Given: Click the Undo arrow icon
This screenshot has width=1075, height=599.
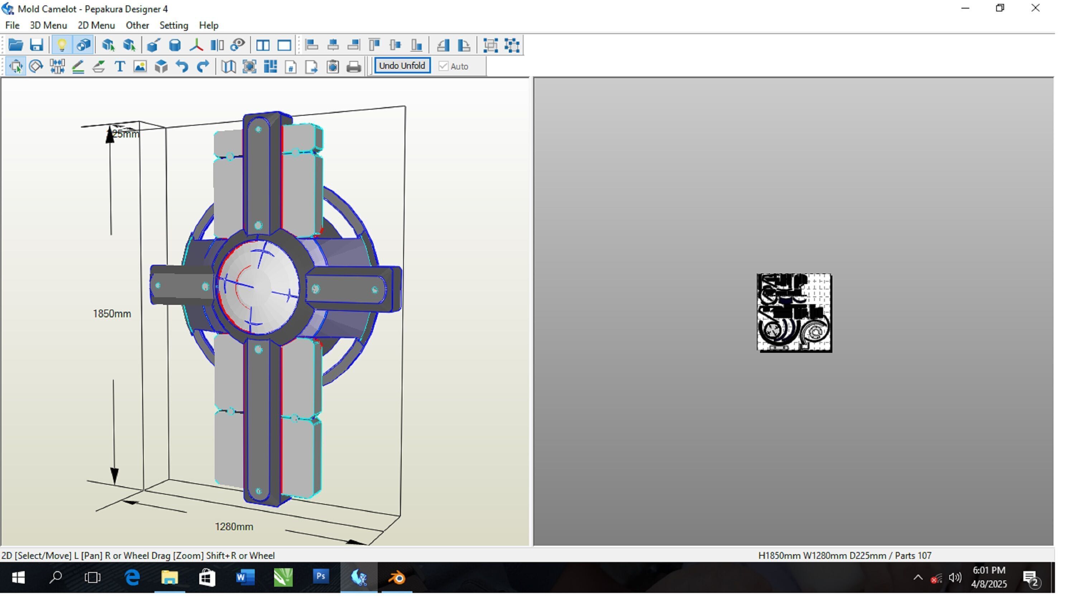Looking at the screenshot, I should coord(182,67).
